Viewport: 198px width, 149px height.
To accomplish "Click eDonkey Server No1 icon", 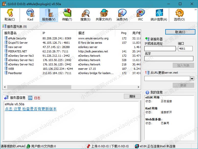I will [x=6, y=60].
